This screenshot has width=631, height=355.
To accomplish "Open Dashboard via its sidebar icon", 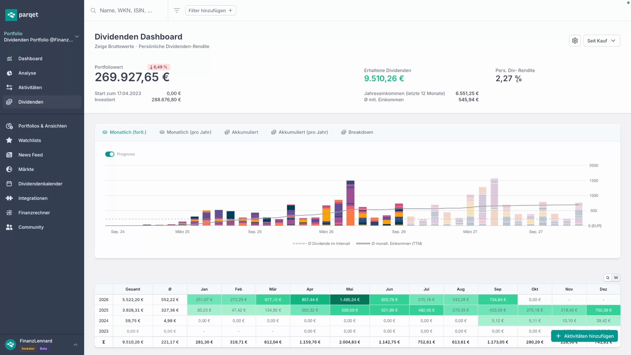I will (x=9, y=59).
